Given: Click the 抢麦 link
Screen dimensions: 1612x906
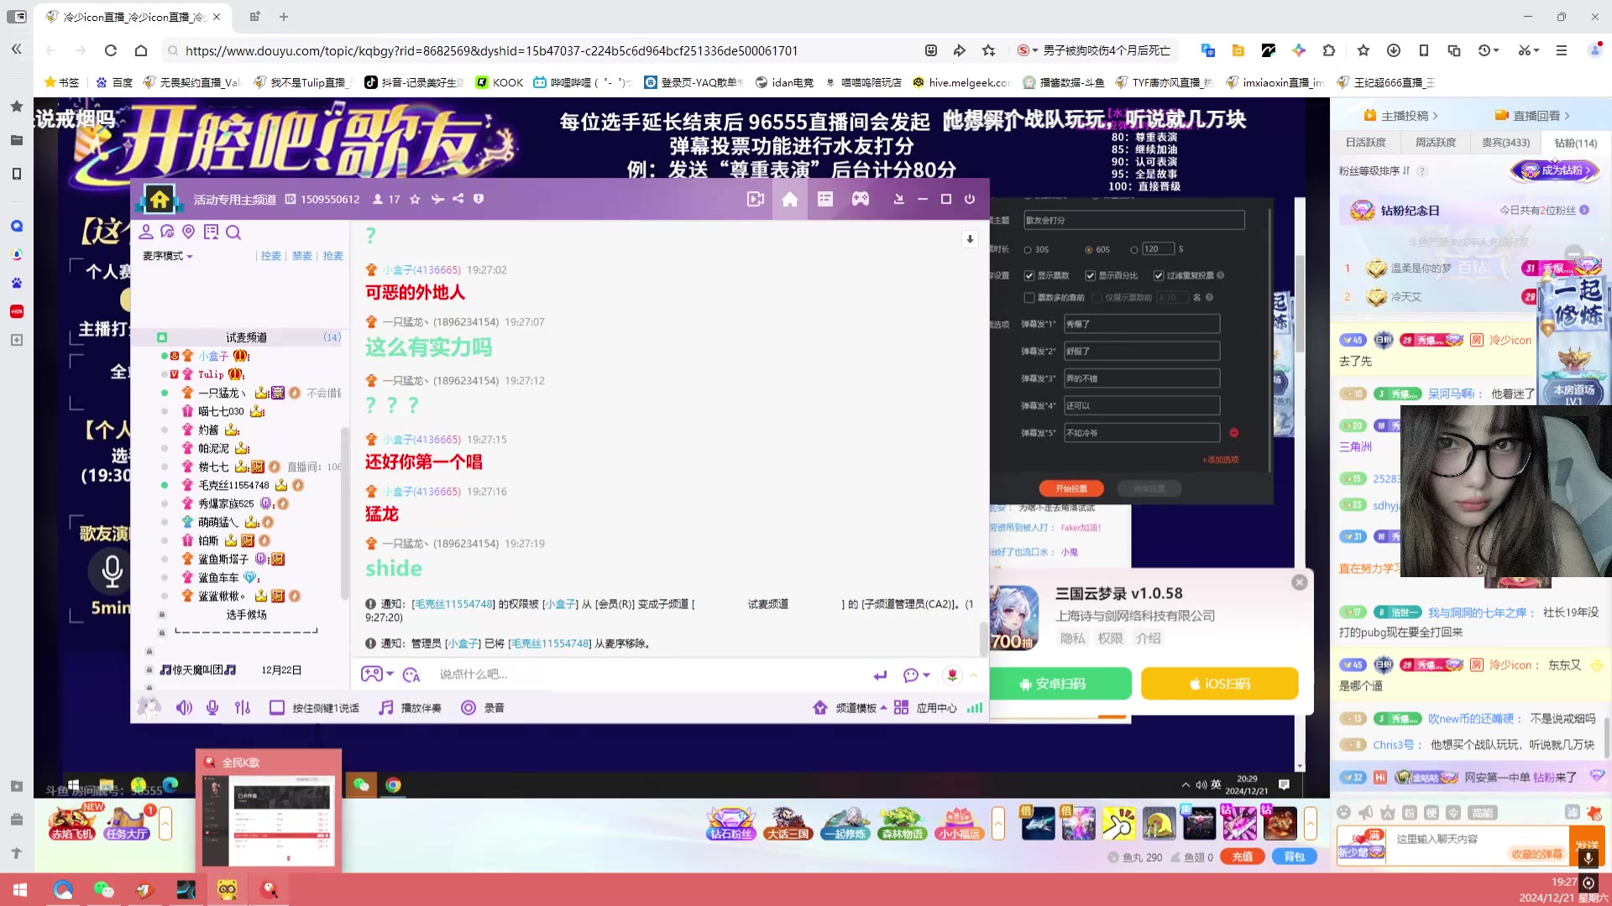Looking at the screenshot, I should click(333, 256).
